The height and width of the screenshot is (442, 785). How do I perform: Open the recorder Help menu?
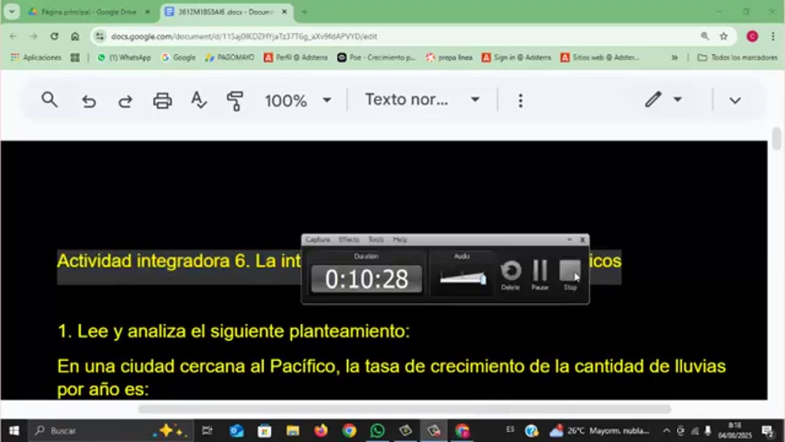click(x=400, y=239)
